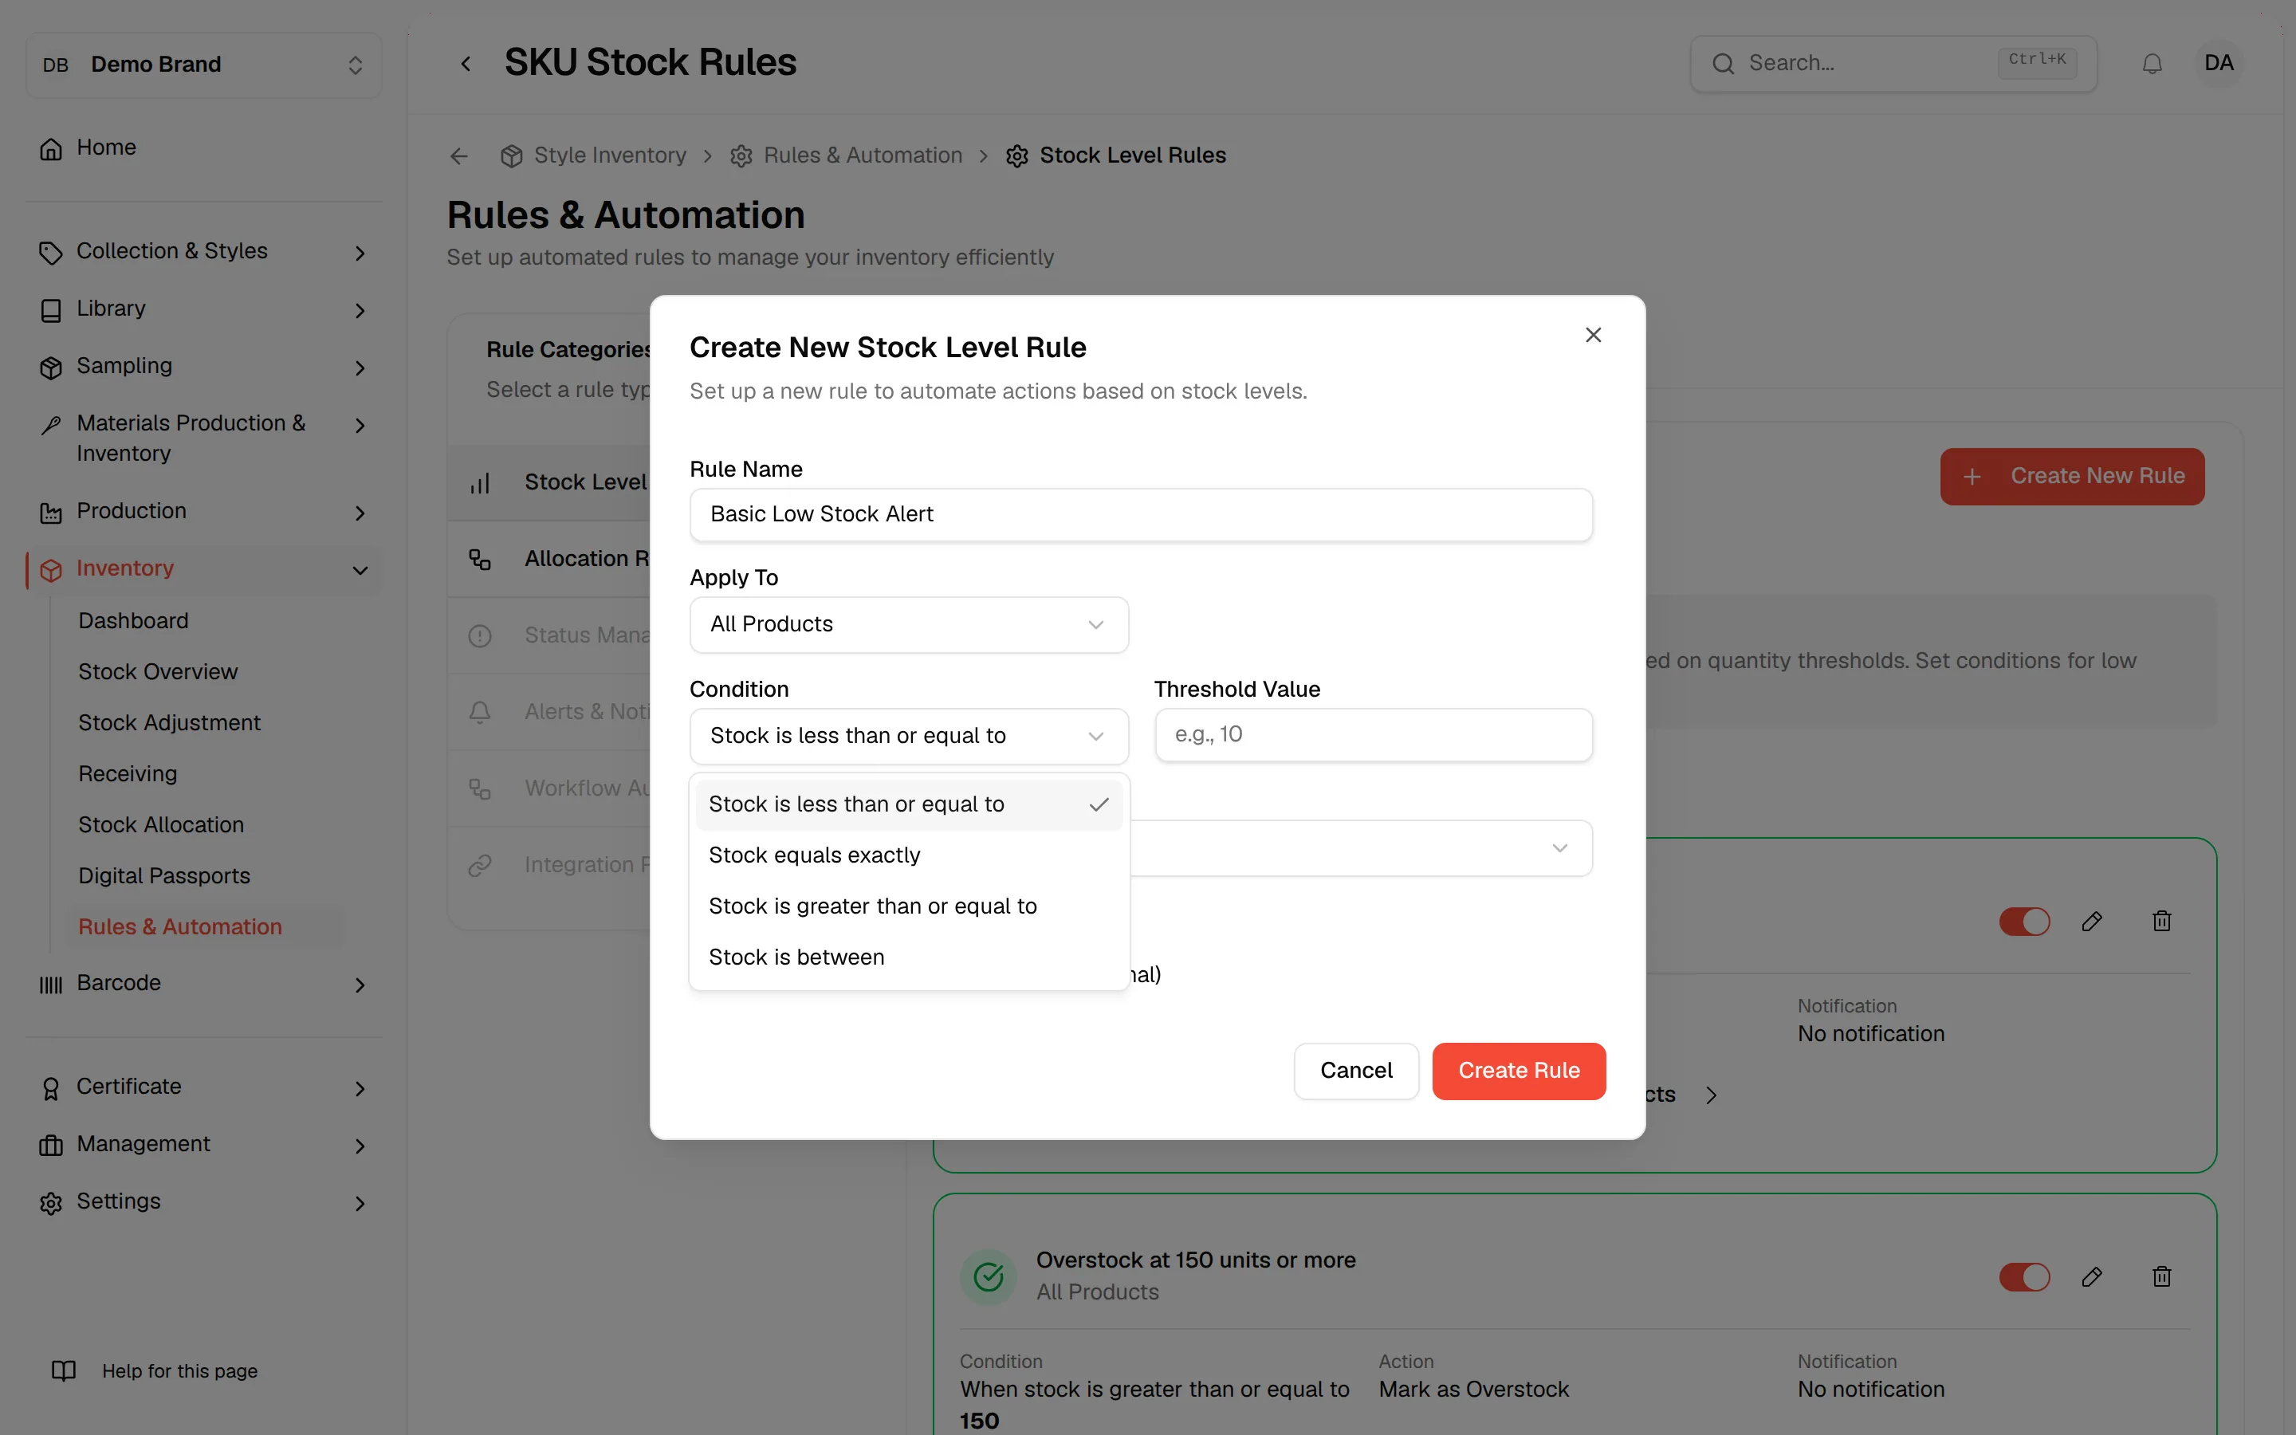
Task: Open Help for this page book icon
Action: click(x=64, y=1370)
